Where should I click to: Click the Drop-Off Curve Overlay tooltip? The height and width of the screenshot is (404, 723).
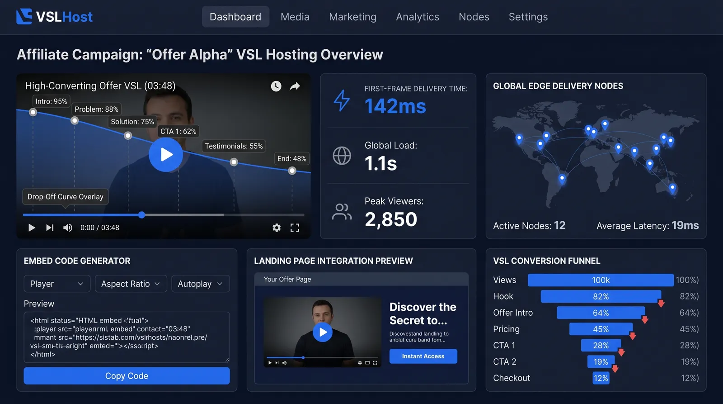(66, 197)
